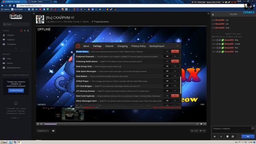Screen dimensions: 256x144
Task: Toggle fullscreen on the video player
Action: [x=205, y=124]
